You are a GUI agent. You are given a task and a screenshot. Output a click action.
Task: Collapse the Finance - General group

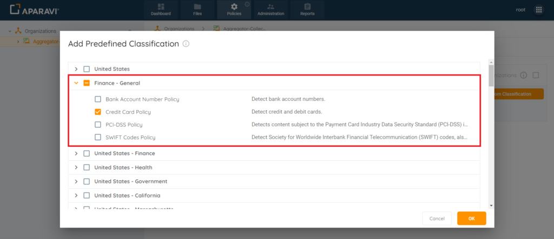[76, 83]
